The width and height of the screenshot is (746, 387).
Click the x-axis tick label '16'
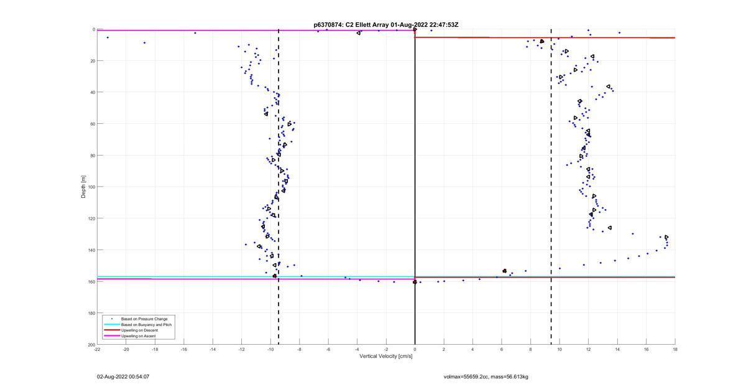(x=647, y=350)
